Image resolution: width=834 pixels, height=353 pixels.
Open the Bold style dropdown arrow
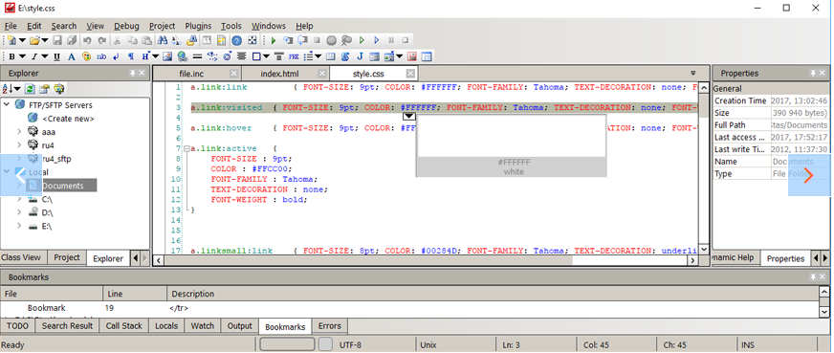[22, 56]
